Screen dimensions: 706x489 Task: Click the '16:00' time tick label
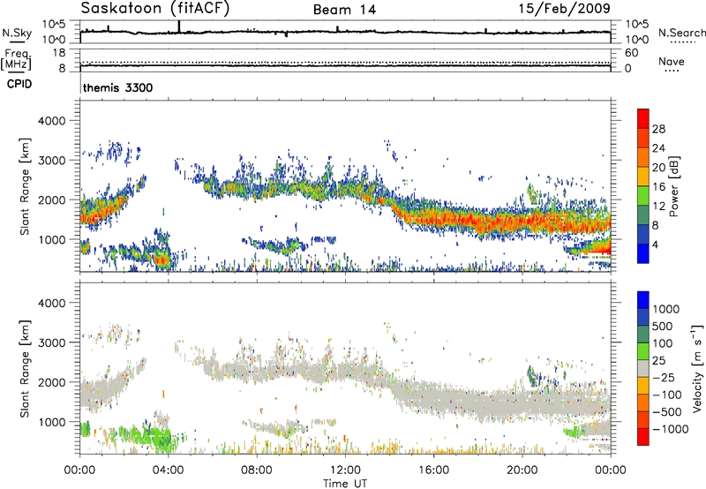(433, 470)
